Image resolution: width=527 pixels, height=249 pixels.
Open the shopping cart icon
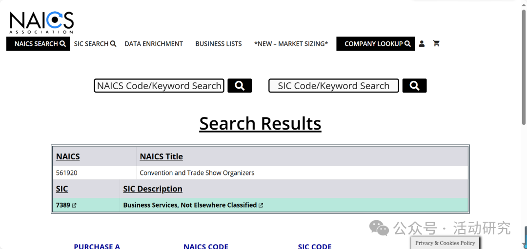point(436,43)
